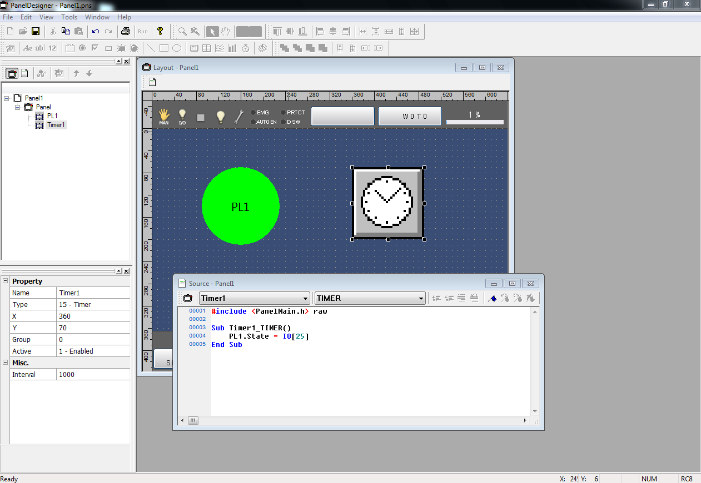Open the Window menu
Image resolution: width=701 pixels, height=483 pixels.
tap(97, 17)
